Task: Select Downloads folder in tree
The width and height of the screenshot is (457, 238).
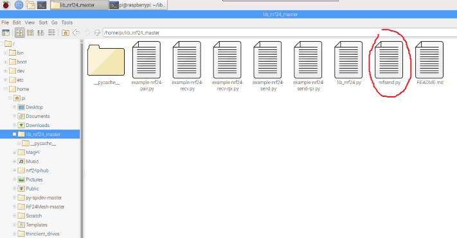Action: 34,125
